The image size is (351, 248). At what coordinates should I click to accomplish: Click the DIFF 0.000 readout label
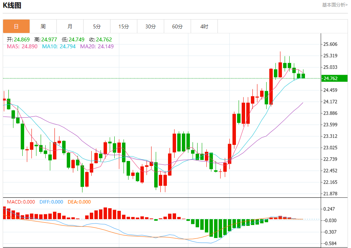pos(51,202)
